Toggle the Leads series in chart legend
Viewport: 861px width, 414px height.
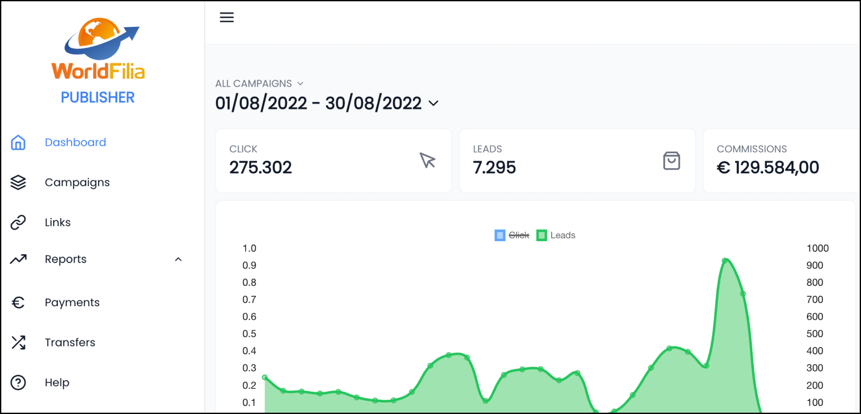(562, 235)
